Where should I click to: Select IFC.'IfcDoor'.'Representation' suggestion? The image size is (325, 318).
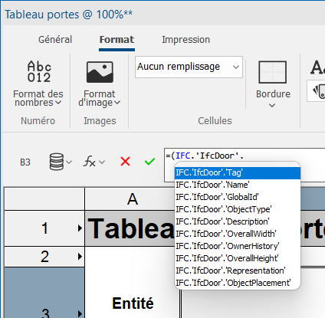click(x=238, y=270)
